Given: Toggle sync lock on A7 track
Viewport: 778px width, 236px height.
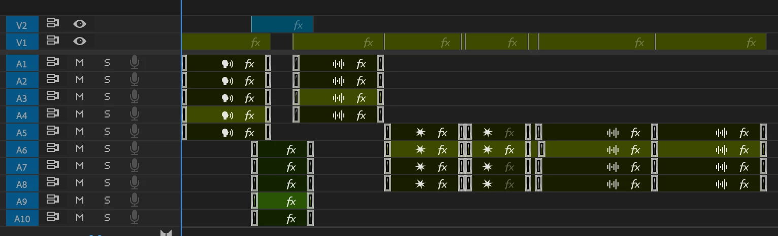Looking at the screenshot, I should click(52, 166).
